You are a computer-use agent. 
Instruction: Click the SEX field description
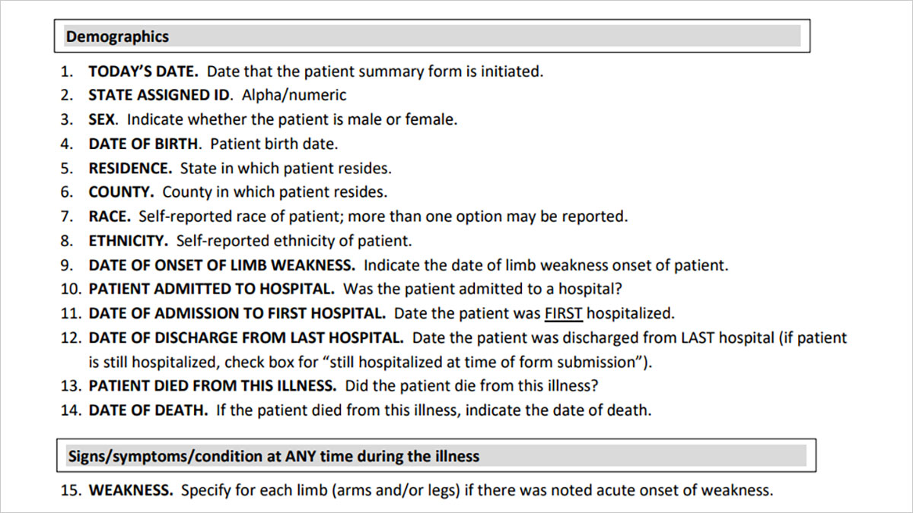pos(292,119)
